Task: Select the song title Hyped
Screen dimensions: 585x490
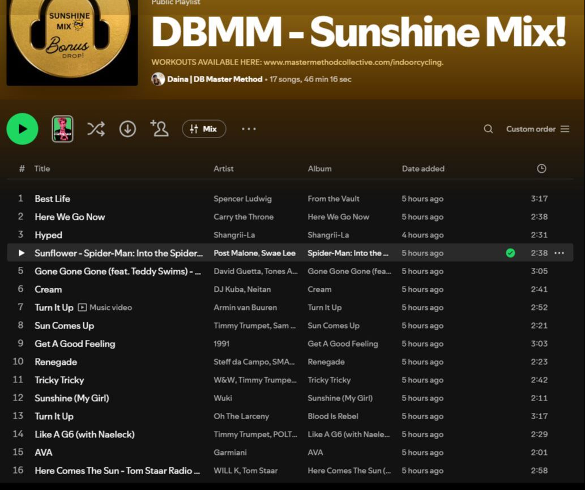Action: 49,235
